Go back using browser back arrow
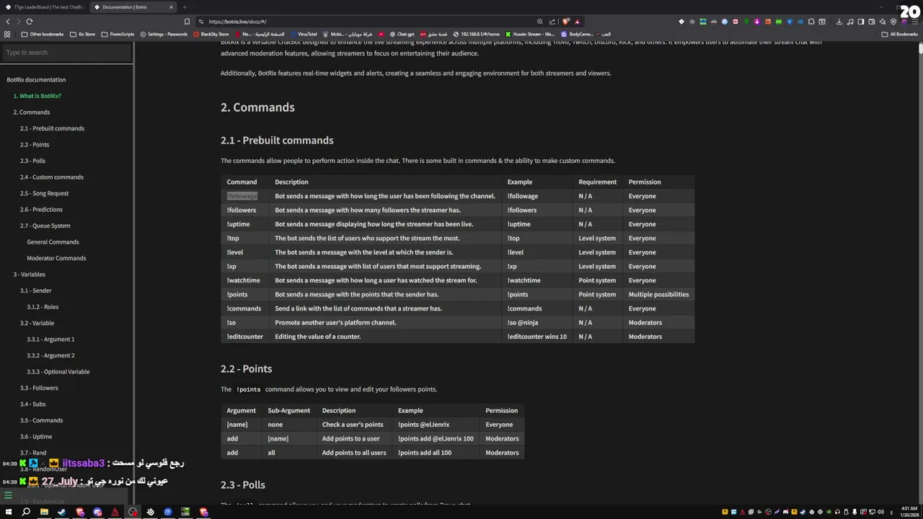923x519 pixels. click(x=8, y=22)
